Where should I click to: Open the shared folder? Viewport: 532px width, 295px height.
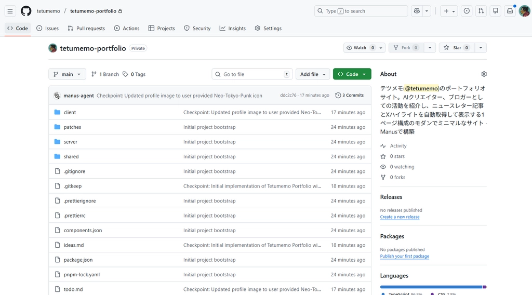[x=71, y=157]
